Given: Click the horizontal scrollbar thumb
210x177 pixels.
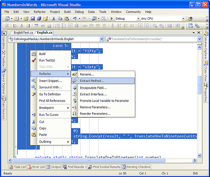Looking at the screenshot, I should pos(89,160).
